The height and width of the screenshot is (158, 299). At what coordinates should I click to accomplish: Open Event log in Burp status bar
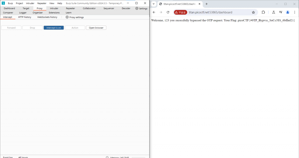(x=8, y=157)
